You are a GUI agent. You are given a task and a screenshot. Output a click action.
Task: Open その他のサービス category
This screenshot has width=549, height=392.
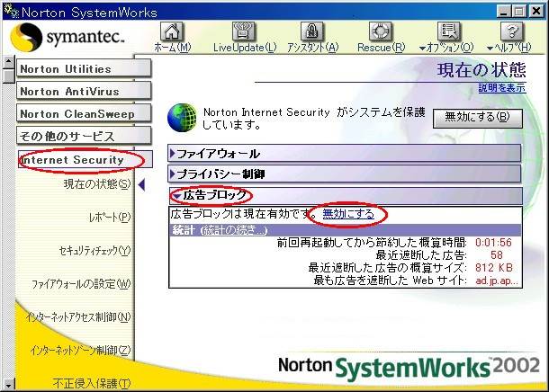click(84, 136)
